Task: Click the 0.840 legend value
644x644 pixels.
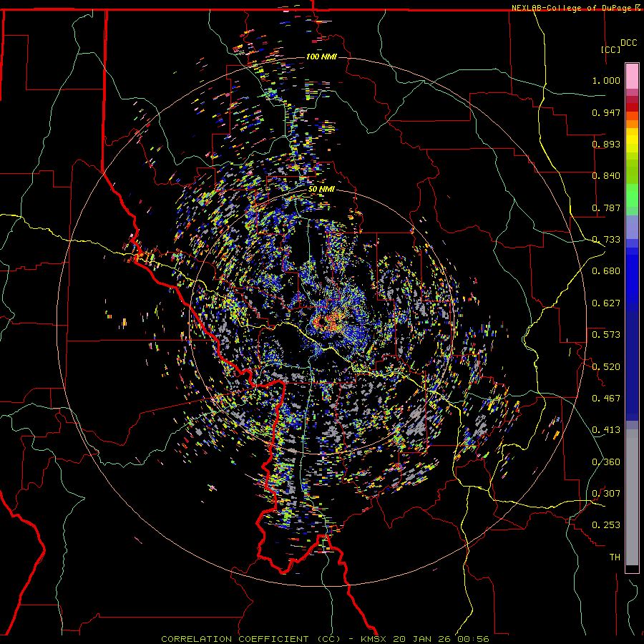Action: (x=606, y=176)
